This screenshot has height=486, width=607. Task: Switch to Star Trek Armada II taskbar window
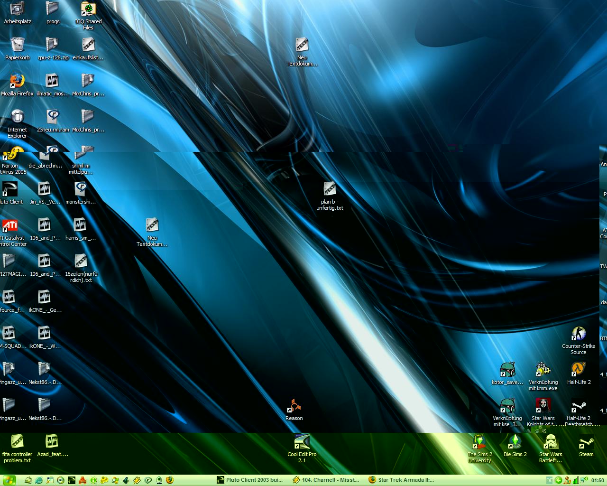402,480
